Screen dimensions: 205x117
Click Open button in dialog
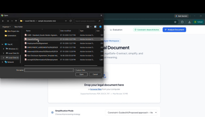point(81,74)
